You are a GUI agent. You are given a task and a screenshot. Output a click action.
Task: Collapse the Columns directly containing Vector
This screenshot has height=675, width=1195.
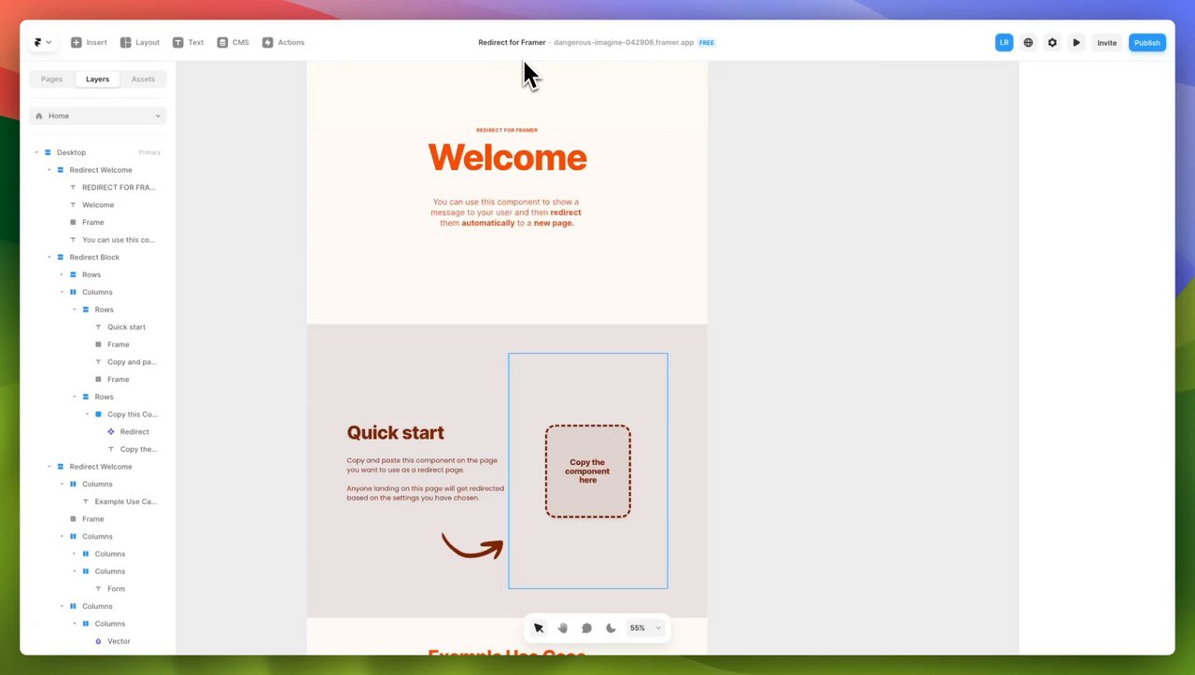pos(75,624)
